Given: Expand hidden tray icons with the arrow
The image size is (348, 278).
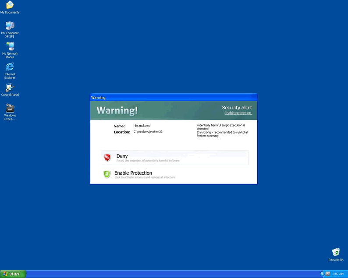Looking at the screenshot, I should (322, 274).
